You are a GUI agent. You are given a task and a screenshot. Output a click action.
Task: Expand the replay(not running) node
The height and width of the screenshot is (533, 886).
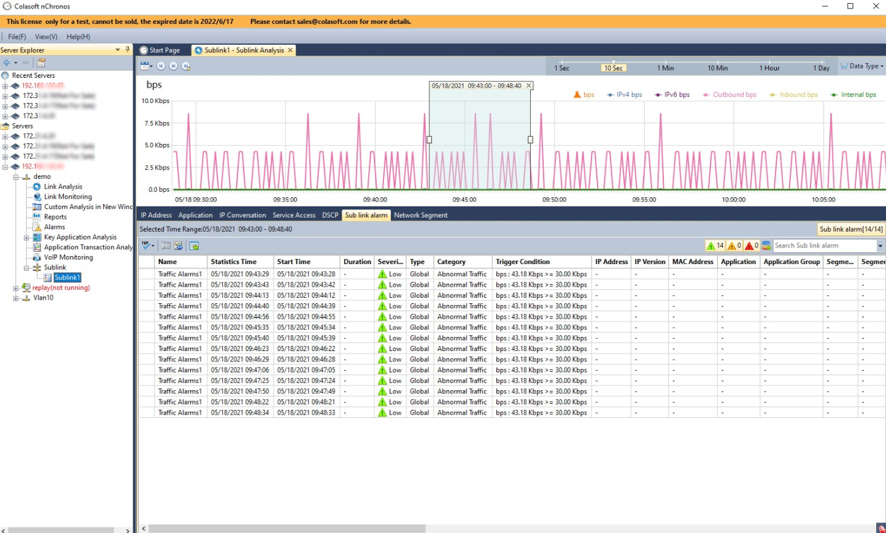click(16, 288)
